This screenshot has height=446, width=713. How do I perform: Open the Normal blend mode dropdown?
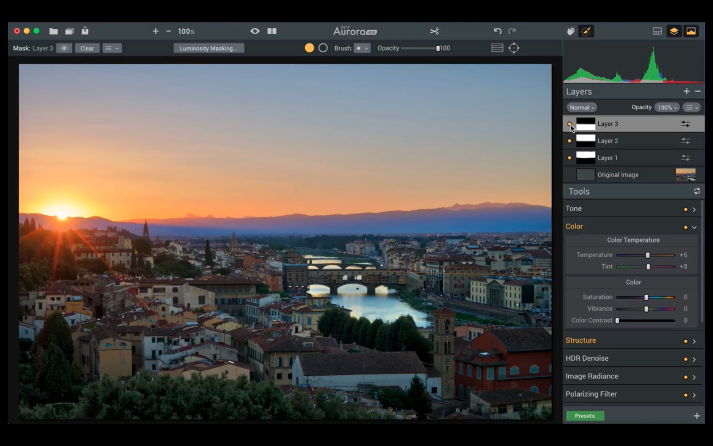[582, 107]
